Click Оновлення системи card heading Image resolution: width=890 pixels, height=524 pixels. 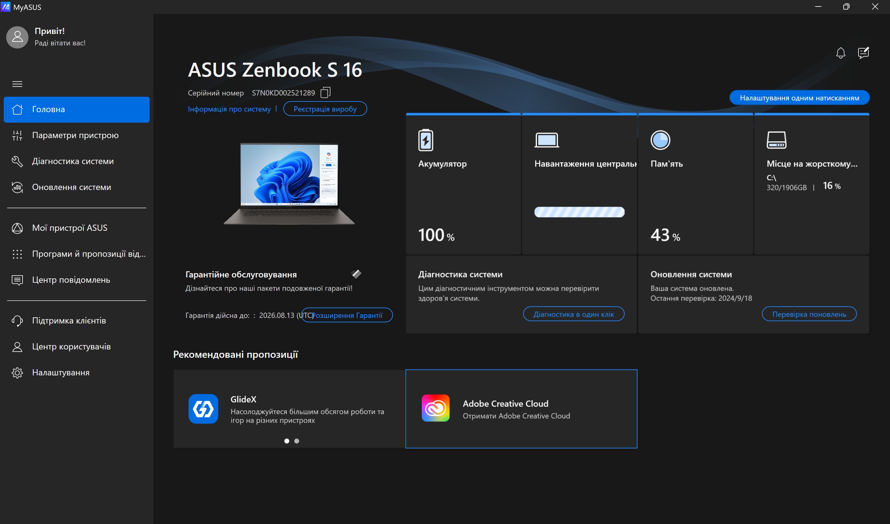(x=691, y=274)
